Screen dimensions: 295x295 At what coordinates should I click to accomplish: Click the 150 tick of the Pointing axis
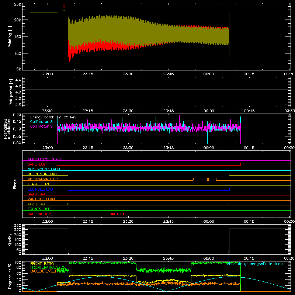(17, 37)
